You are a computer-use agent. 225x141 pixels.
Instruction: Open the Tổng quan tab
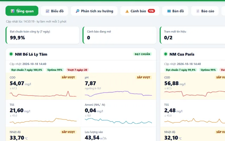pyautogui.click(x=22, y=11)
